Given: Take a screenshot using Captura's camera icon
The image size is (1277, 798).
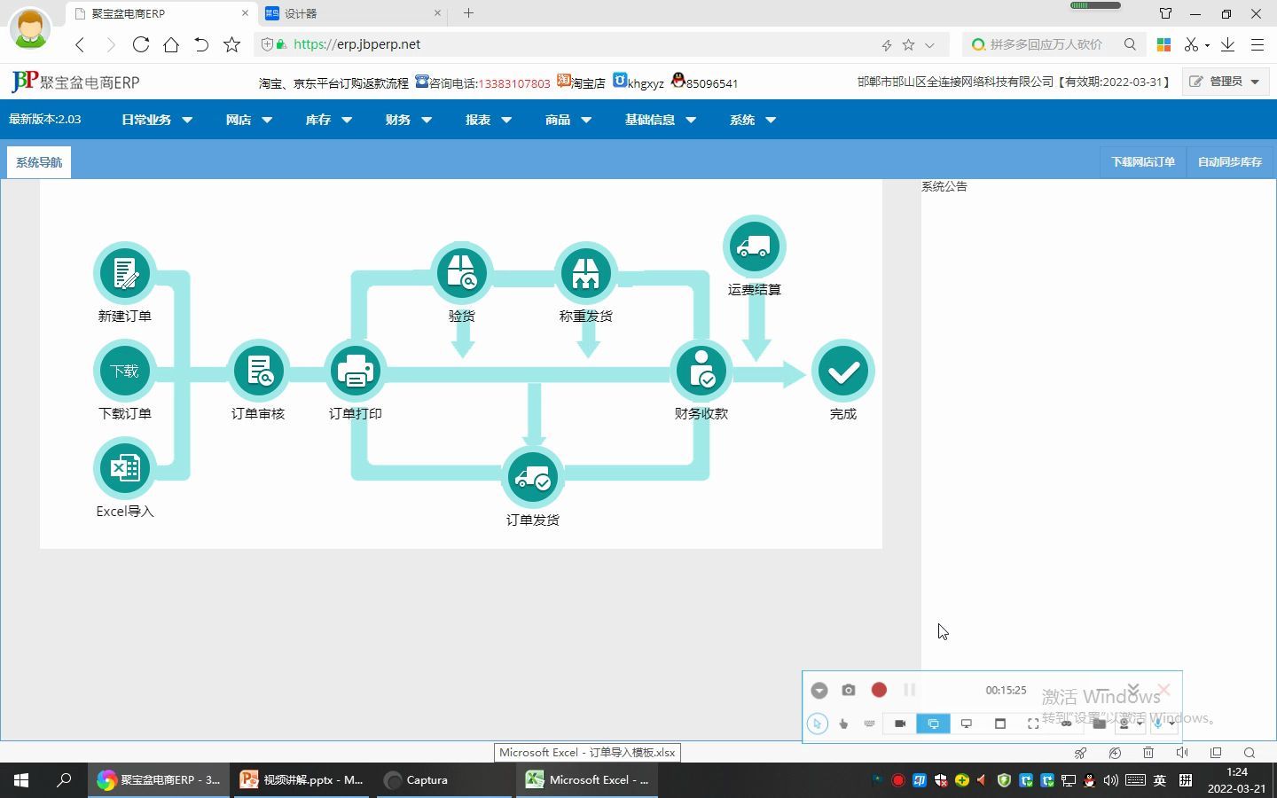Looking at the screenshot, I should (x=849, y=690).
